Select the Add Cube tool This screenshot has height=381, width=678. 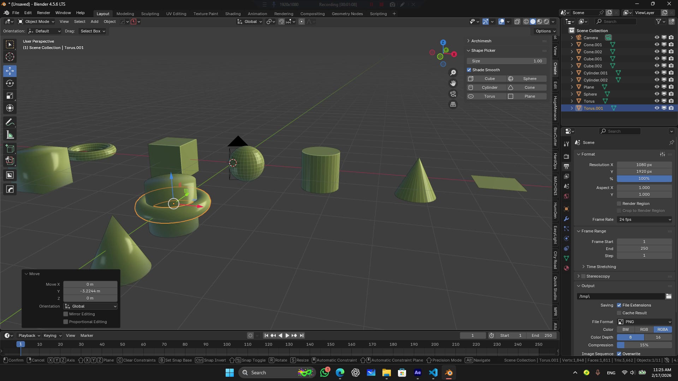click(x=10, y=149)
